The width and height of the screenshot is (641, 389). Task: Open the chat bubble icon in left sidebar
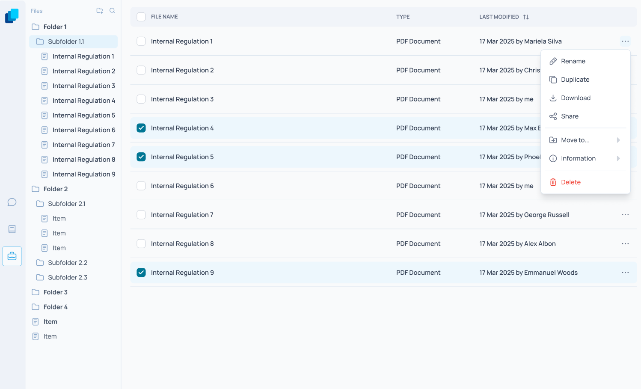pos(12,202)
